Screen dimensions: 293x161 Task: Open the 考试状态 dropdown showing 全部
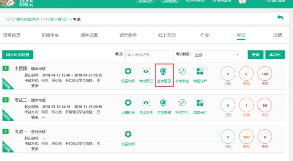pos(217,55)
